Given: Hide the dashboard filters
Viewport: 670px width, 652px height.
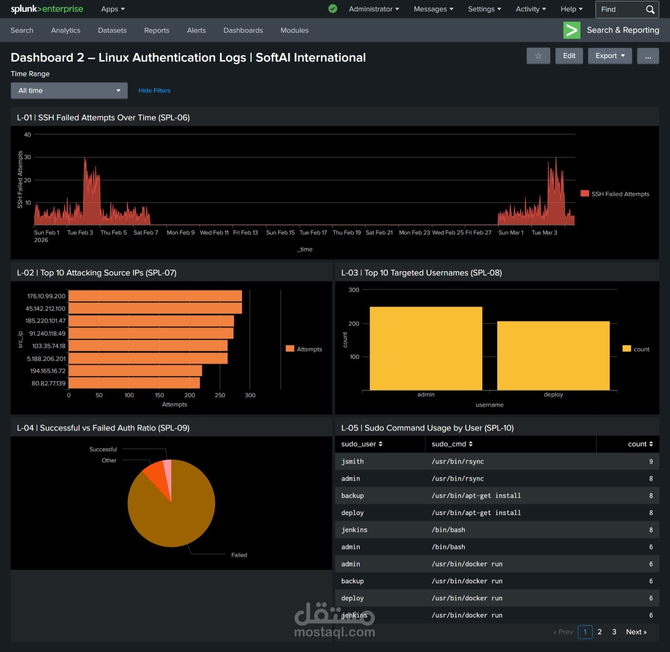Looking at the screenshot, I should coord(154,90).
